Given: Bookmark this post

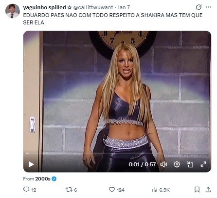Looking at the screenshot, I should click(x=197, y=190).
